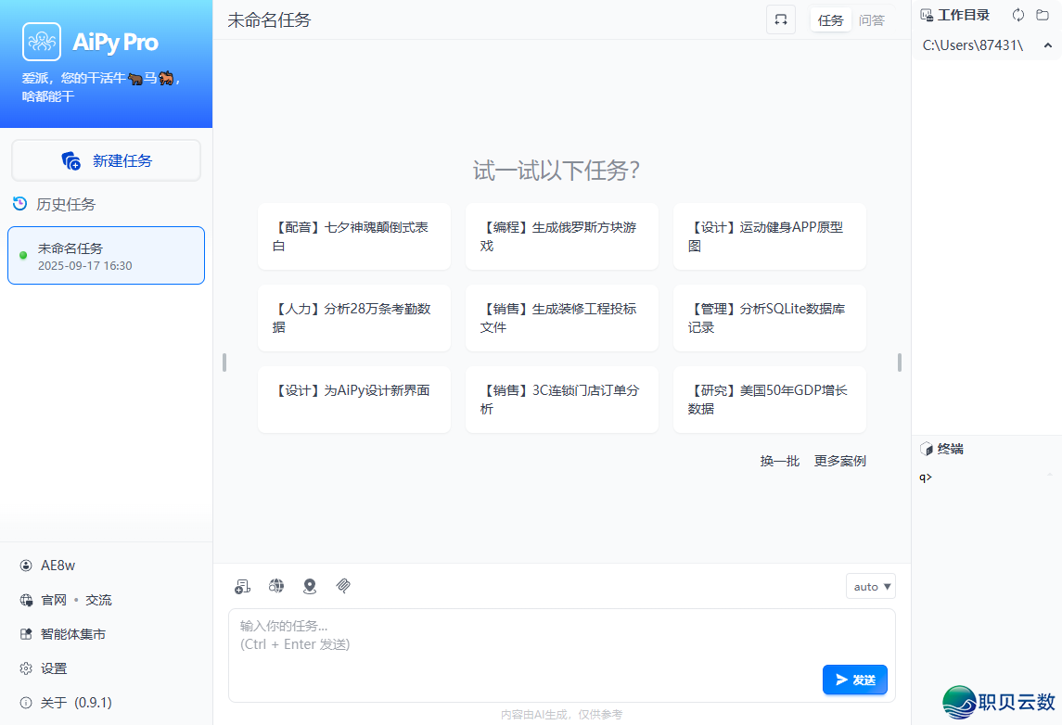
Task: Click the 换一批 link
Action: click(x=779, y=461)
